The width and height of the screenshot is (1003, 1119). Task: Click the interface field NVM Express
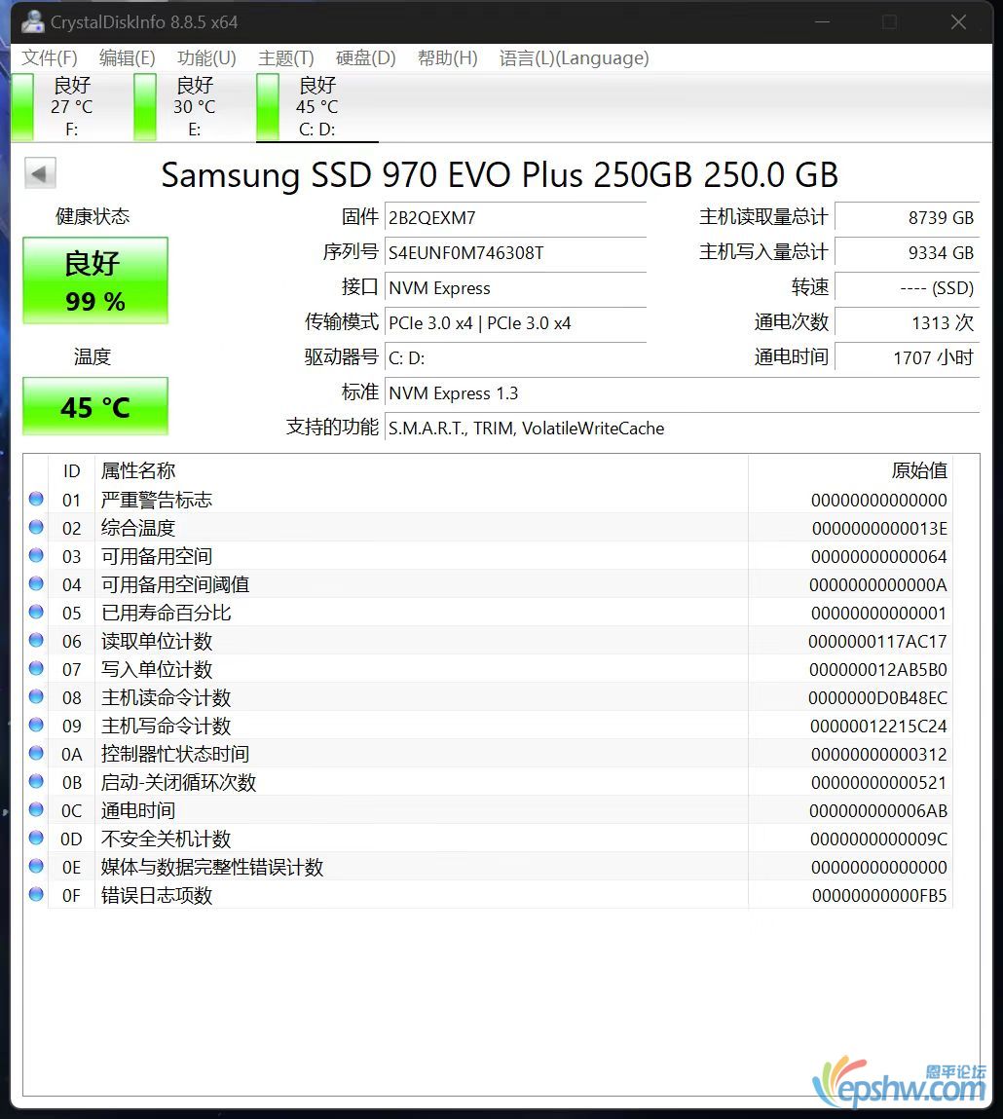point(515,287)
